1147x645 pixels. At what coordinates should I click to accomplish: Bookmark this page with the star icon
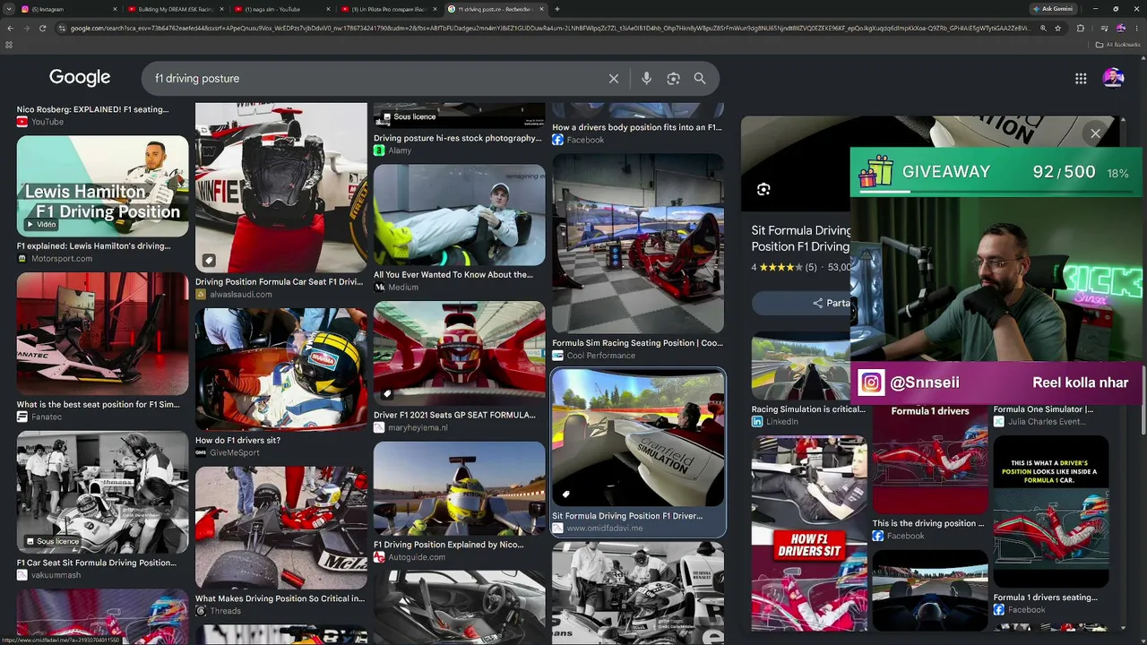tap(1057, 29)
